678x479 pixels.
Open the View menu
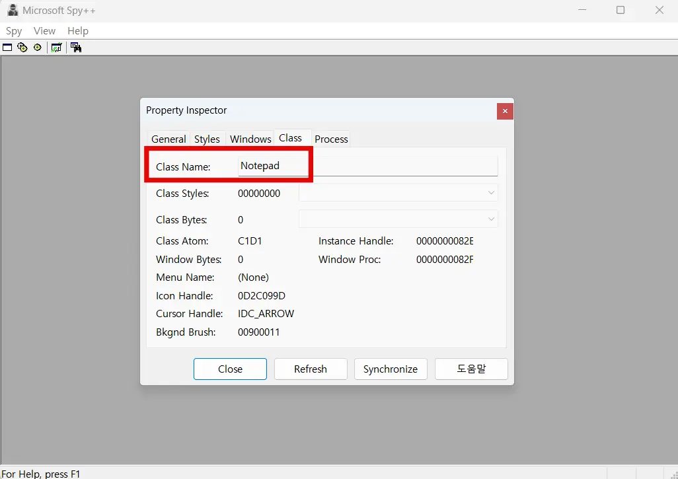tap(44, 31)
